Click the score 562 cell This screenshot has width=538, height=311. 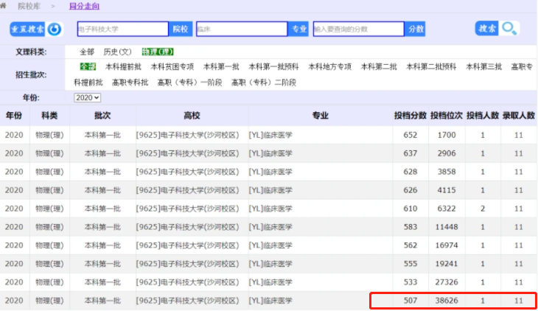pos(411,245)
